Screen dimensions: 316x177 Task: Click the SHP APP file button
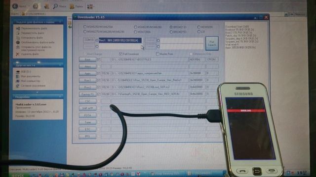87,108
